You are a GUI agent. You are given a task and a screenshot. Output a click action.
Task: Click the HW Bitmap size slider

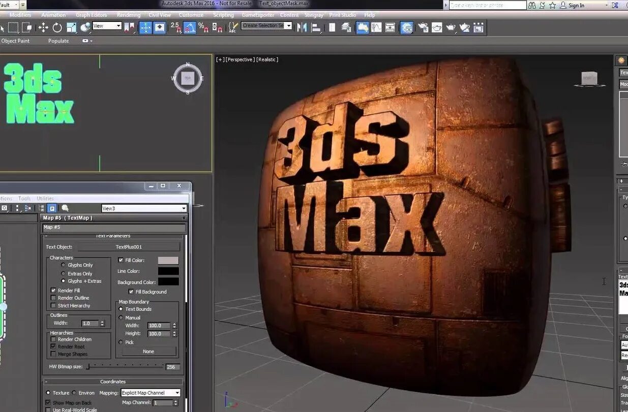point(125,366)
